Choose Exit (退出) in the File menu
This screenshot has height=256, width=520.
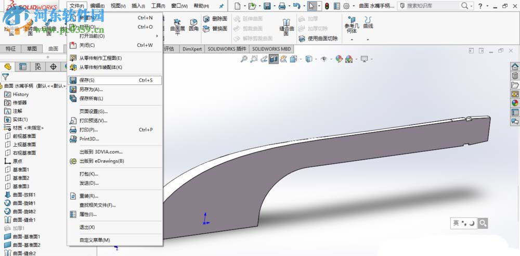coord(115,227)
